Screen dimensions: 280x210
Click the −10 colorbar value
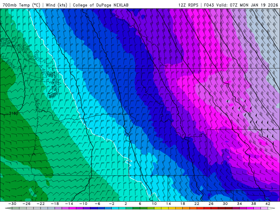pyautogui.click(x=83, y=204)
